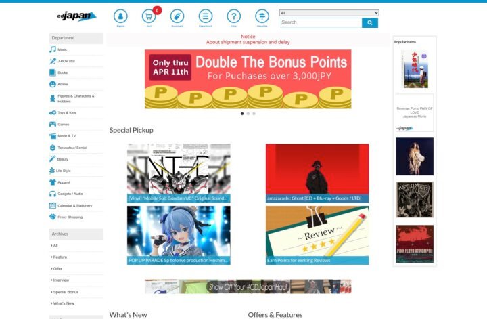Open the Pink Floyd at Pompeii item
Image resolution: width=487 pixels, height=319 pixels.
click(415, 244)
